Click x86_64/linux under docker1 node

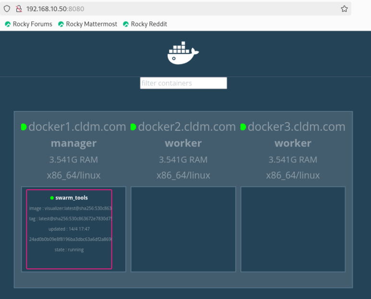(73, 175)
